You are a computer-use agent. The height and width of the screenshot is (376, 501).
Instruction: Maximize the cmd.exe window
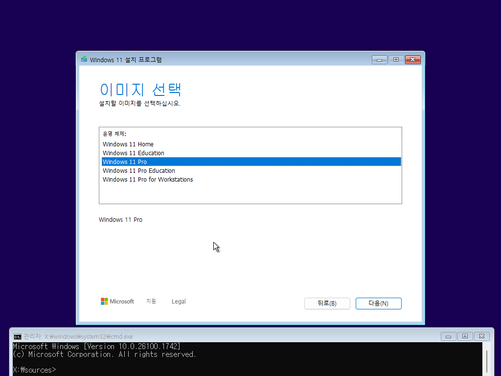(x=465, y=336)
